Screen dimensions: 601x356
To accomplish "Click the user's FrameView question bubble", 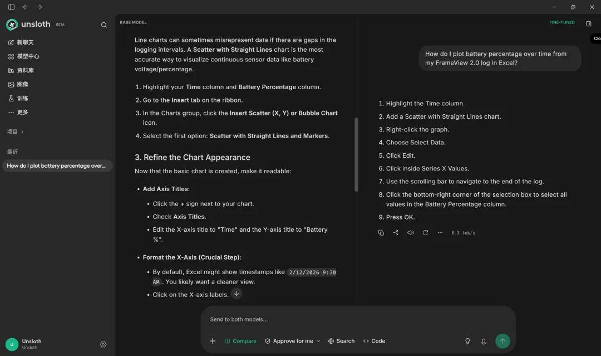I will [x=499, y=58].
